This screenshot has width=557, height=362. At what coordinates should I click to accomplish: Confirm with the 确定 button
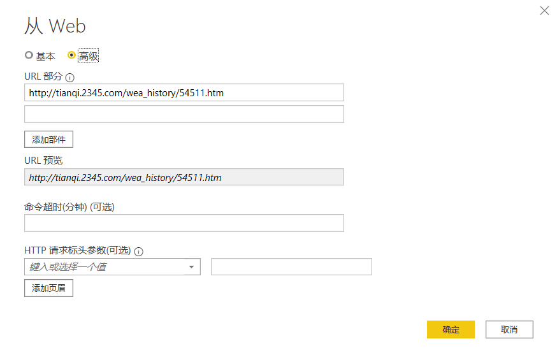pos(451,329)
